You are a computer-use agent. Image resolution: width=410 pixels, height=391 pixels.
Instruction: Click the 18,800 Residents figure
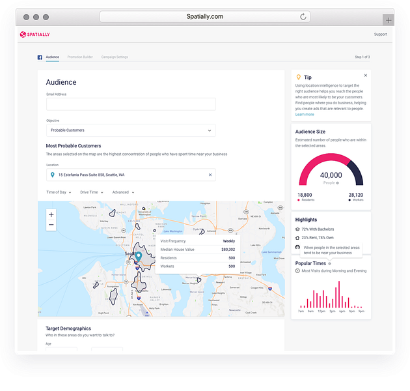tap(305, 195)
